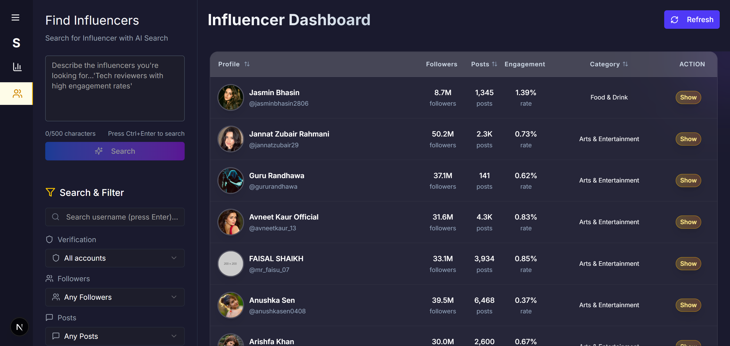Click the @avneetkaur_13 handle
Viewport: 730px width, 346px height.
272,228
